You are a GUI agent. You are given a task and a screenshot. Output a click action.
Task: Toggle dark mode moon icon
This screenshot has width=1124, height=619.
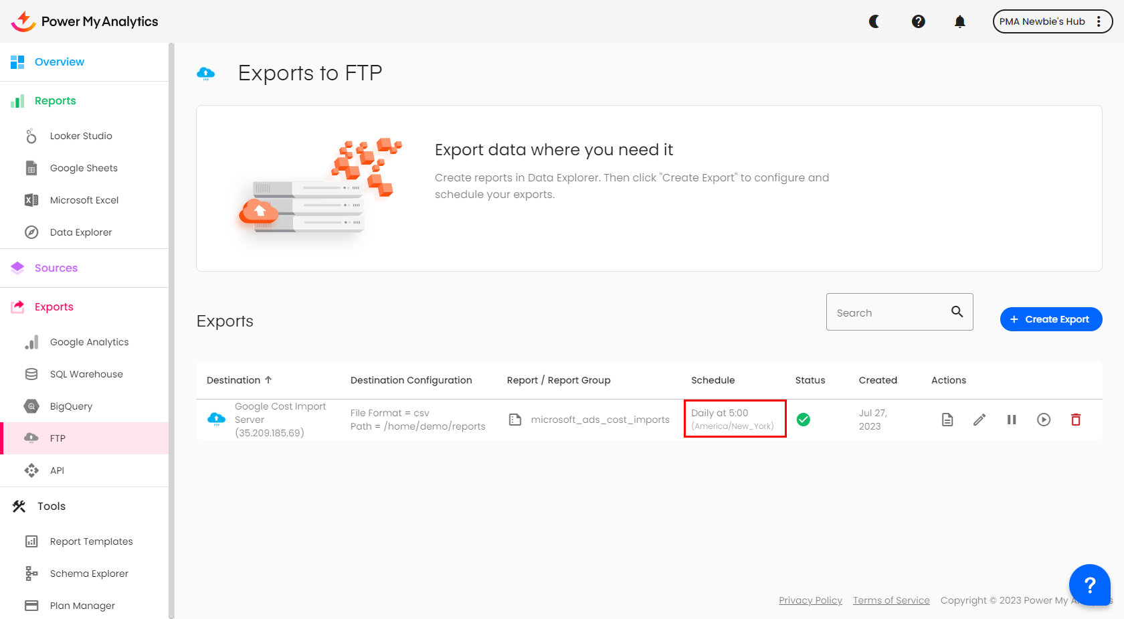(x=874, y=21)
